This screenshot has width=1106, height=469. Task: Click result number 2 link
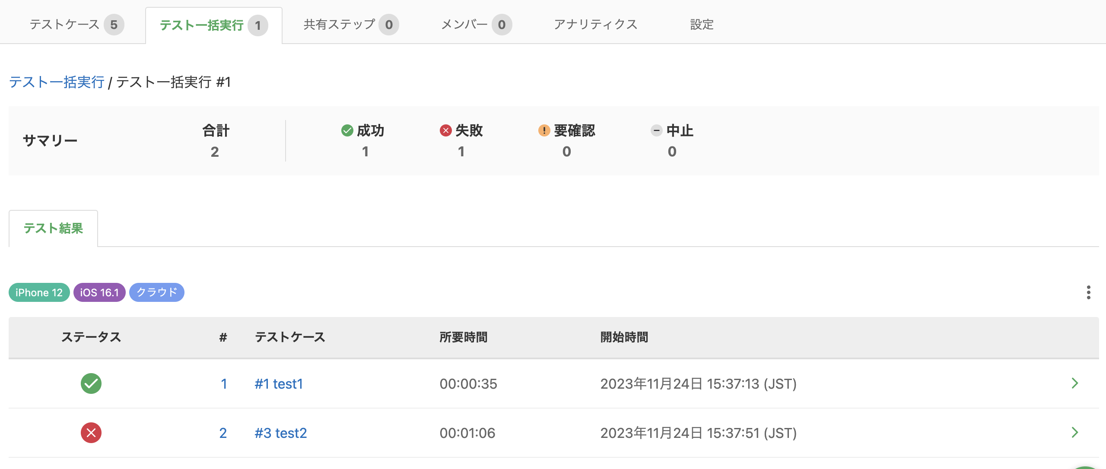coord(223,433)
